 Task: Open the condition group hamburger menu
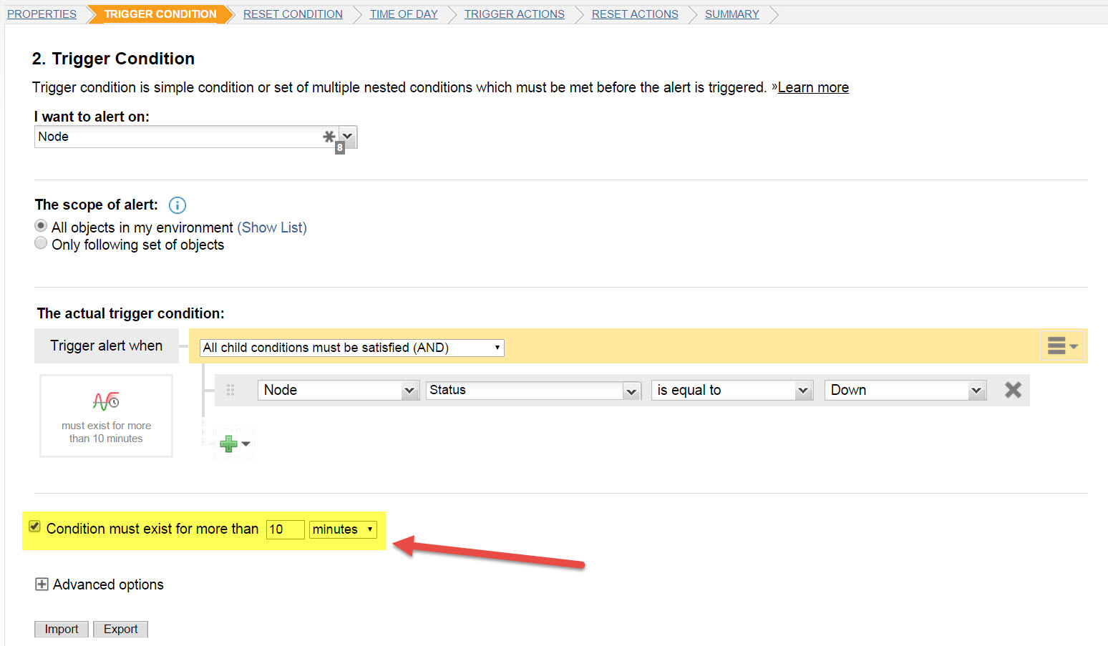click(x=1062, y=346)
